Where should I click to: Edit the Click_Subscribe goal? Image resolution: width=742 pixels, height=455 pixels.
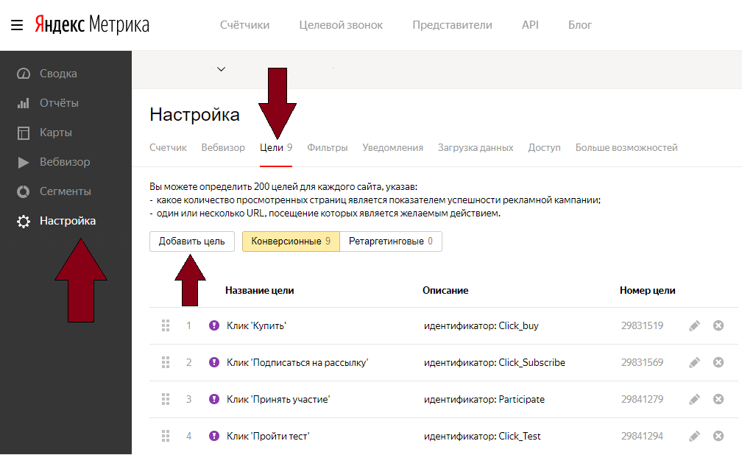point(694,363)
